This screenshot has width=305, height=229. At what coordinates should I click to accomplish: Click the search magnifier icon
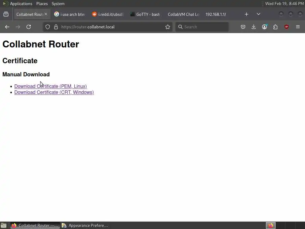pyautogui.click(x=180, y=27)
